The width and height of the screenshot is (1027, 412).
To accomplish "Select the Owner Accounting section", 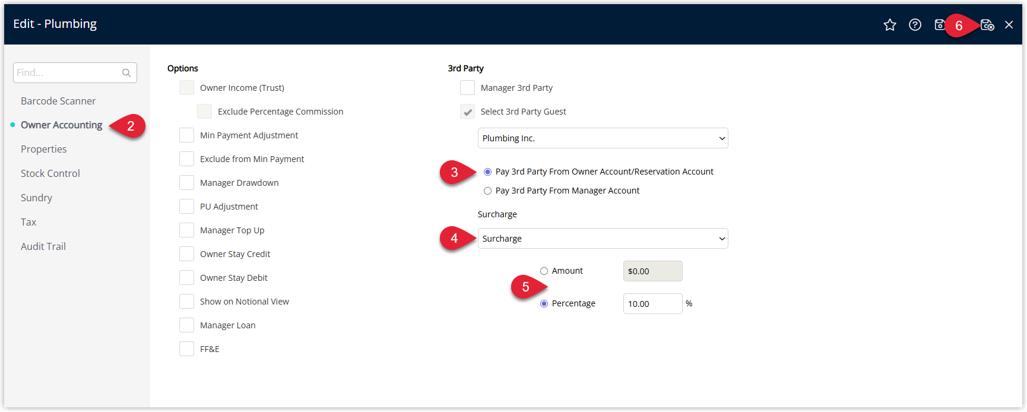I will click(62, 125).
